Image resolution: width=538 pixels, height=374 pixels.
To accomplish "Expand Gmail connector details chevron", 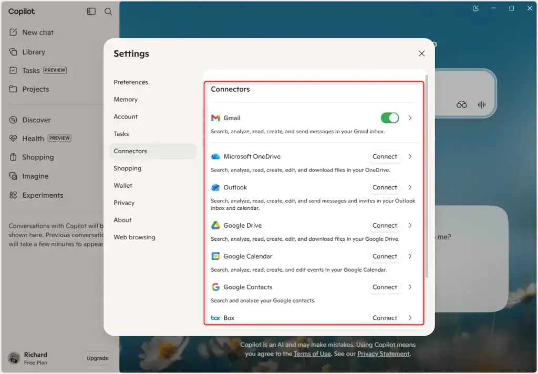I will click(x=410, y=118).
